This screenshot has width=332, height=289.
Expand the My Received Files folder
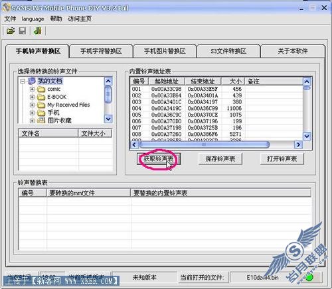click(32, 105)
